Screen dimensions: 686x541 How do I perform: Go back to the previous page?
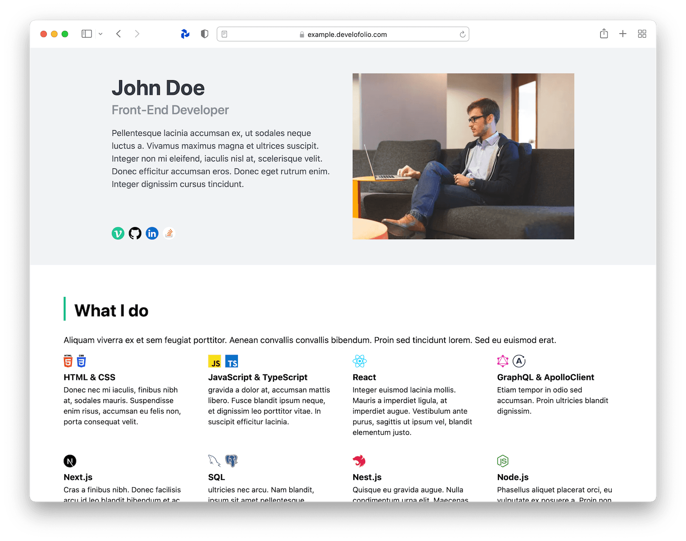(x=119, y=34)
